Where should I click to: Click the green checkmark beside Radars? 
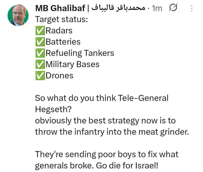click(x=40, y=31)
